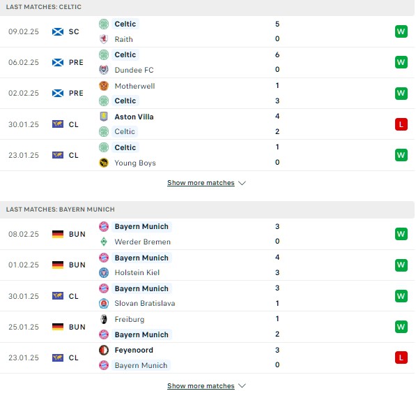
Task: Click the Werder Bremen crest icon
Action: click(x=104, y=242)
